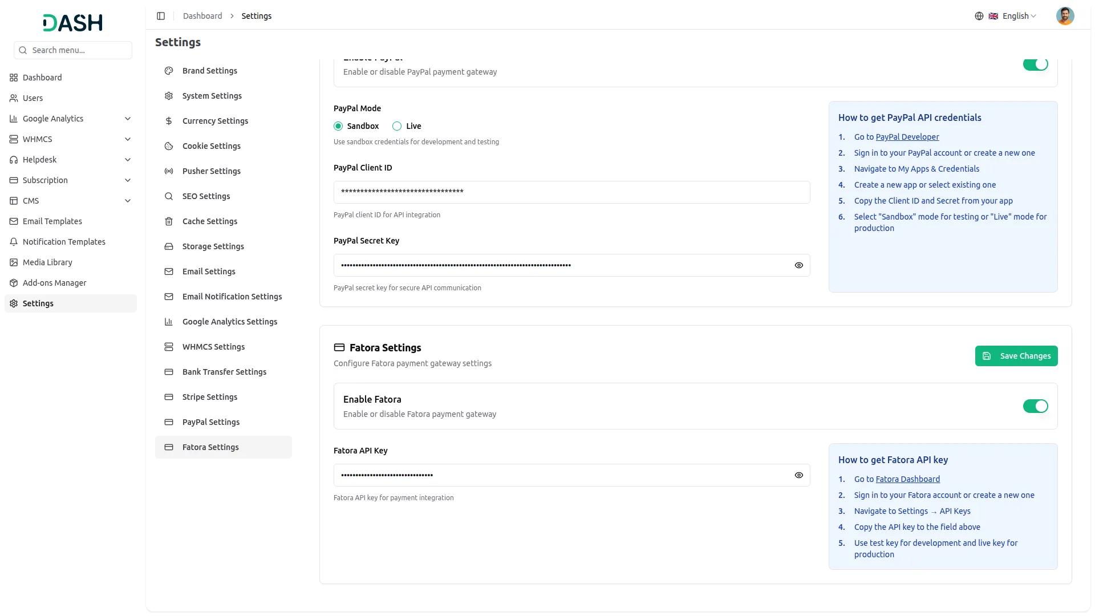
Task: Open the Users page
Action: (71, 98)
